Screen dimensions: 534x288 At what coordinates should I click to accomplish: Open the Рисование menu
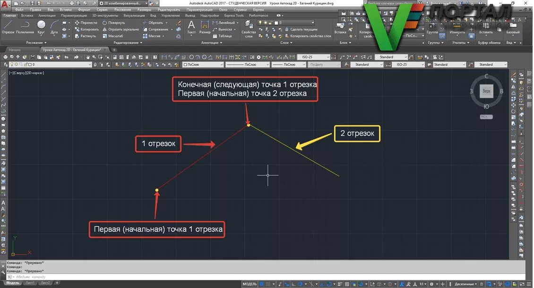[x=122, y=9]
